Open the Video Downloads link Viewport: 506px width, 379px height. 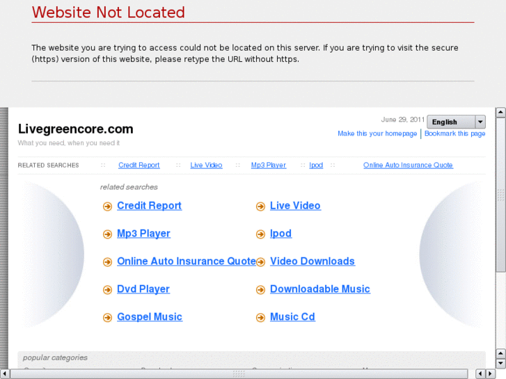[x=313, y=261]
